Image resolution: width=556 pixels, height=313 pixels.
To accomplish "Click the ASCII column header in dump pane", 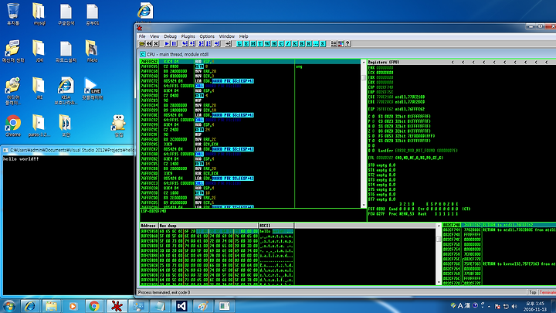I will click(x=276, y=226).
